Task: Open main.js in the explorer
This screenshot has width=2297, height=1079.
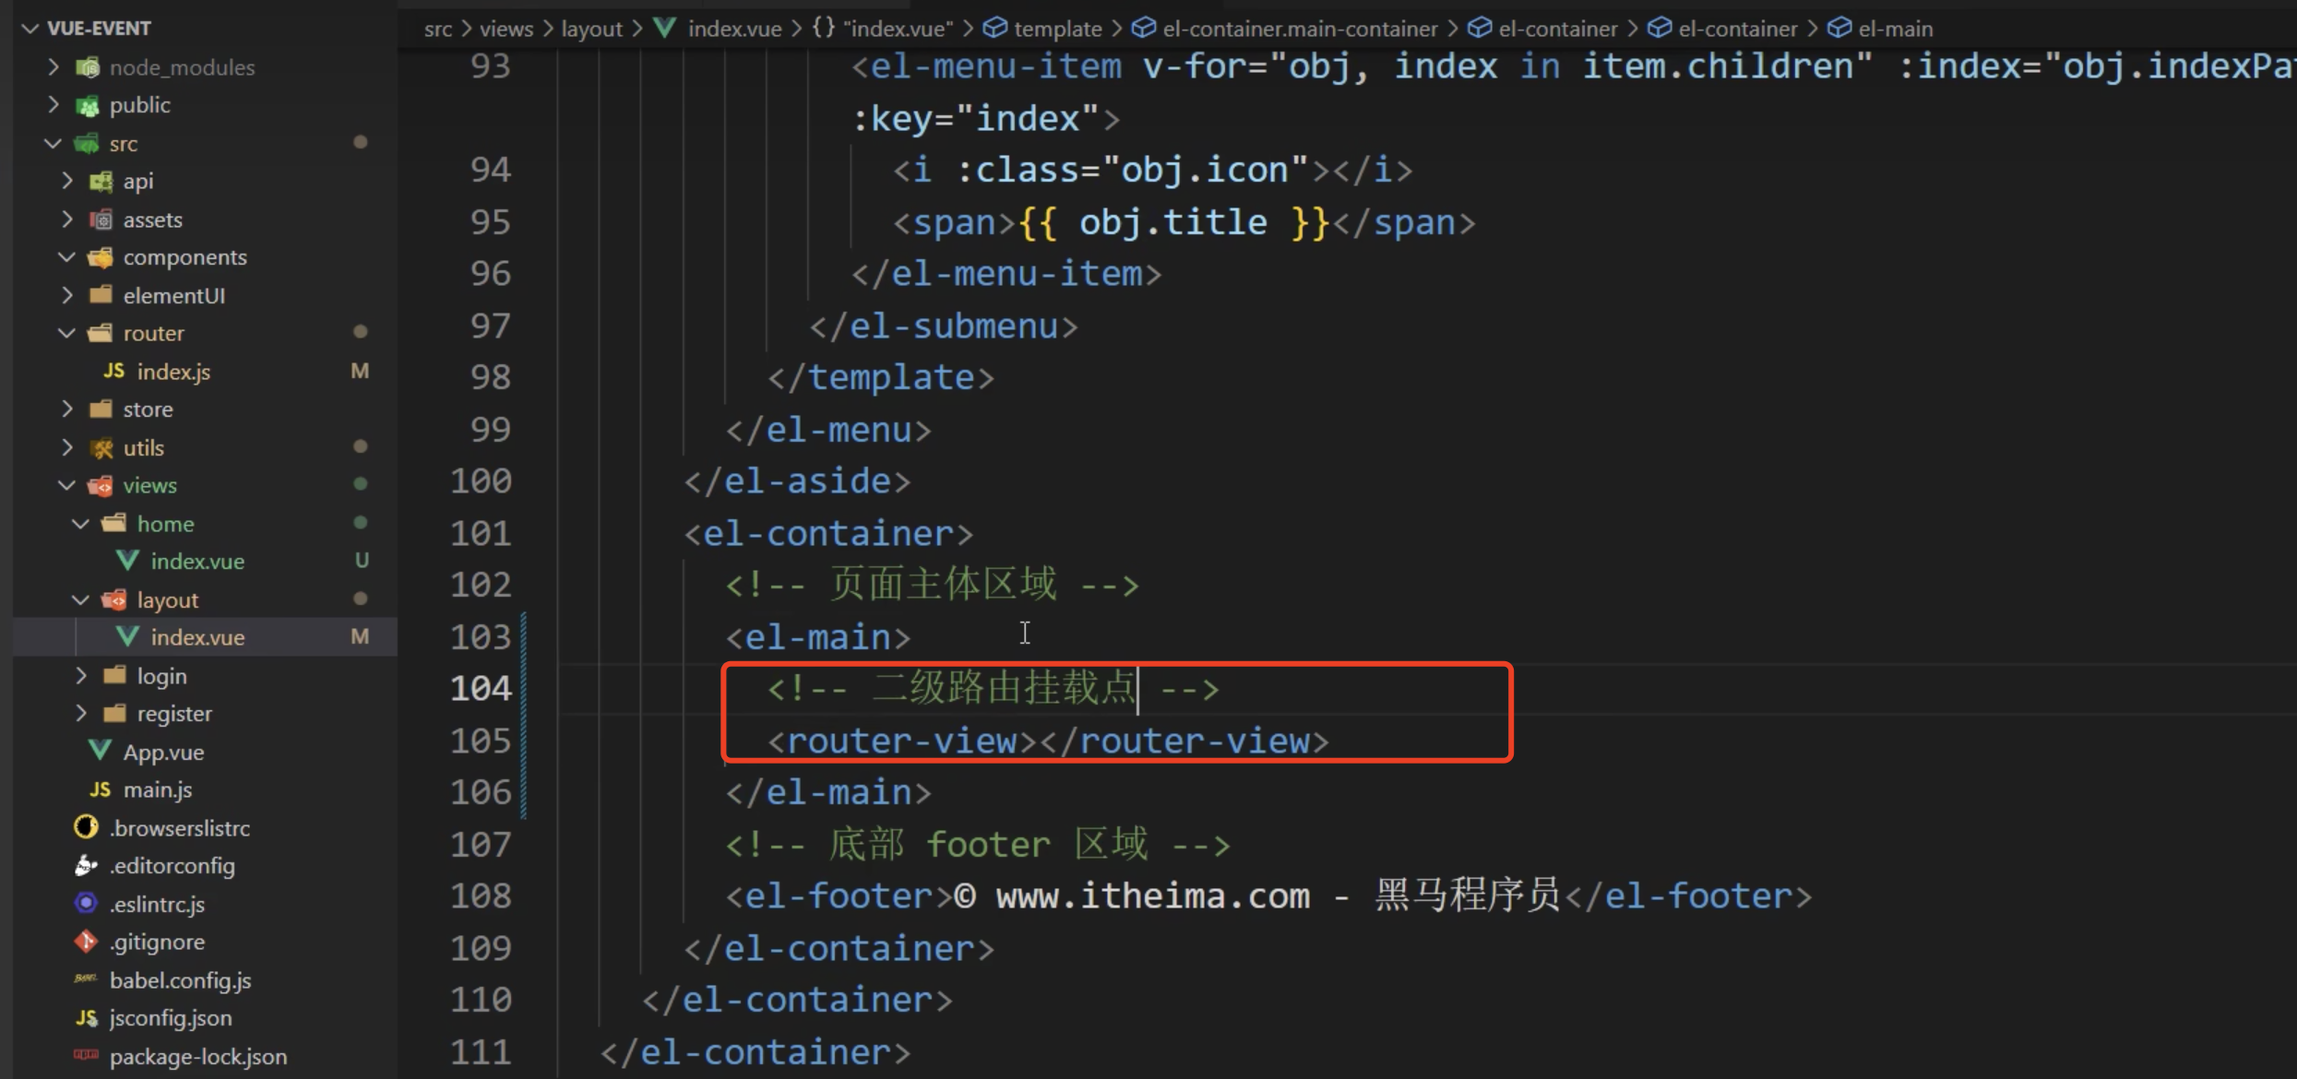Action: point(158,789)
